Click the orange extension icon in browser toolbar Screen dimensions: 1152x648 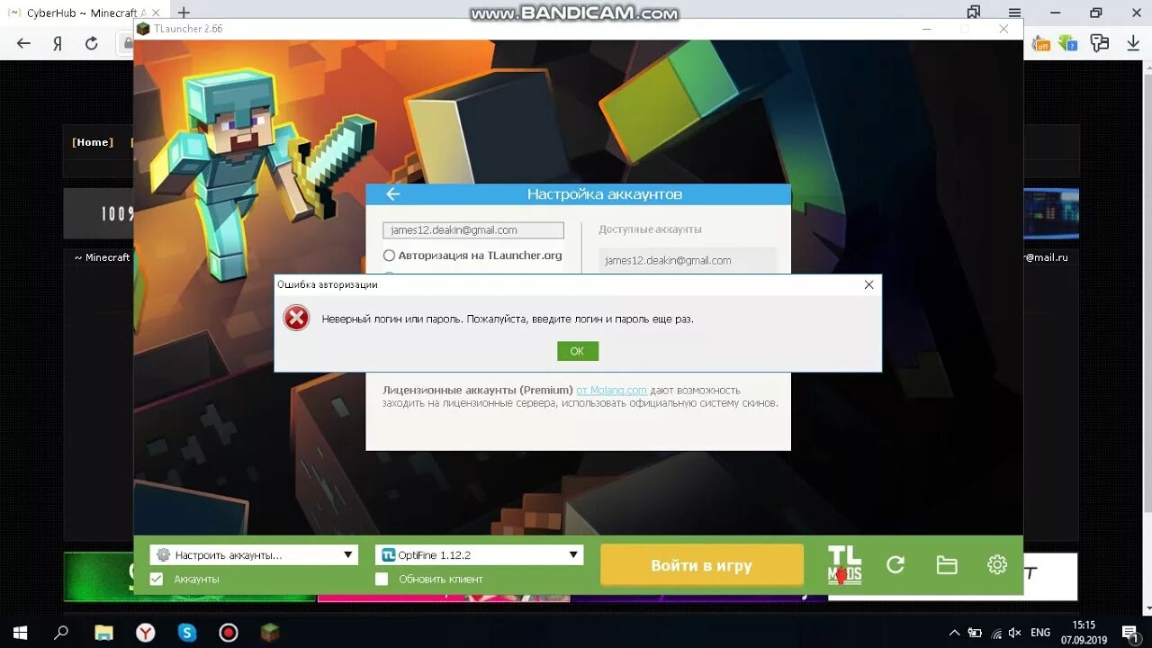1041,42
